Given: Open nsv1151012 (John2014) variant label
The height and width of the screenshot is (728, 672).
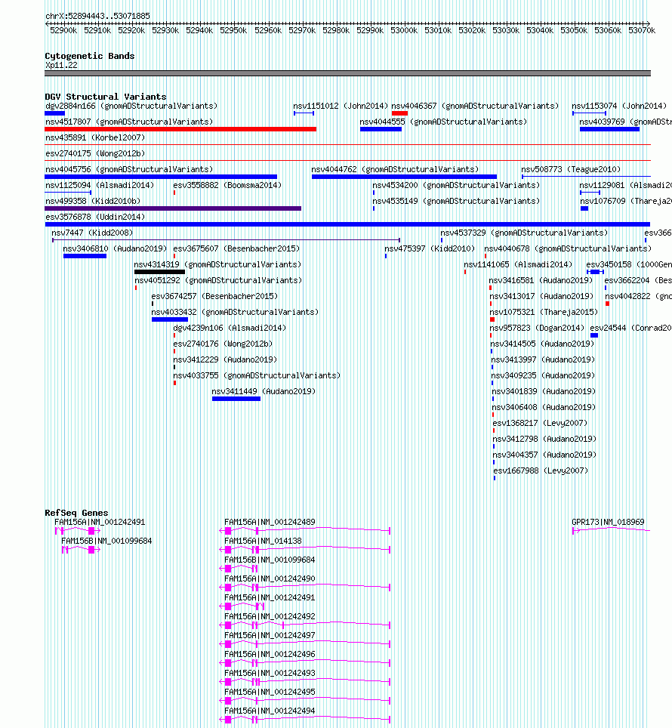Looking at the screenshot, I should pos(341,106).
